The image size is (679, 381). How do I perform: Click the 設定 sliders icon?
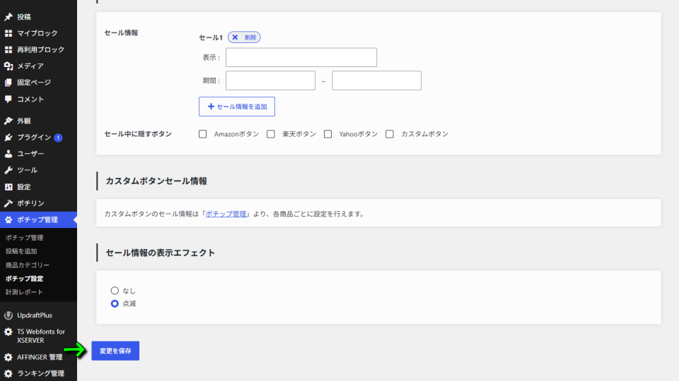tap(8, 187)
